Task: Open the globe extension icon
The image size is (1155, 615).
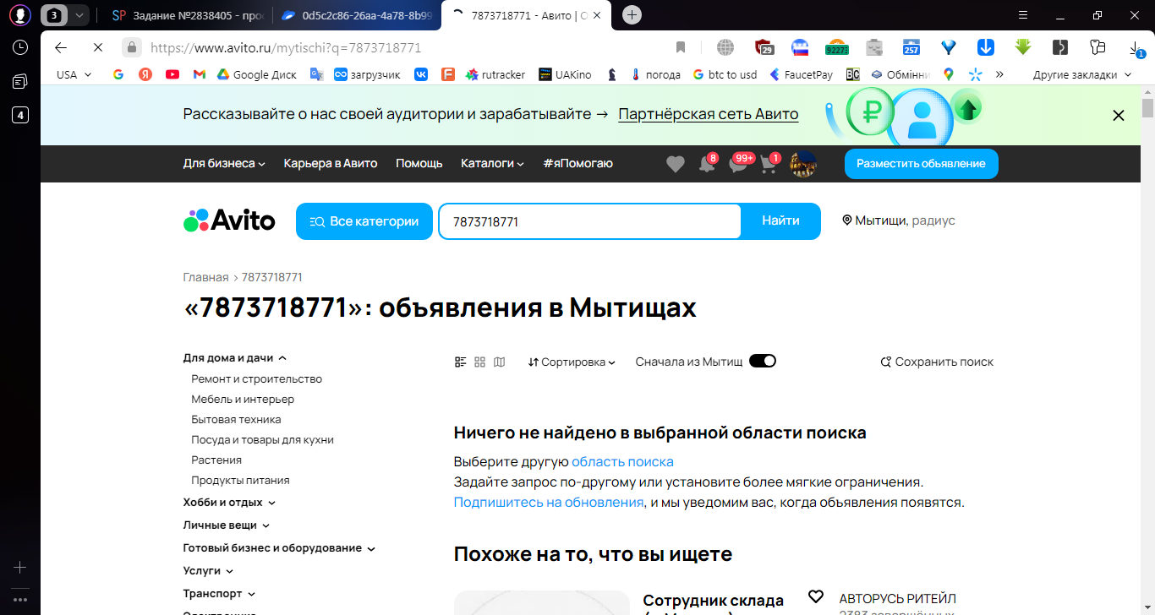Action: click(725, 47)
